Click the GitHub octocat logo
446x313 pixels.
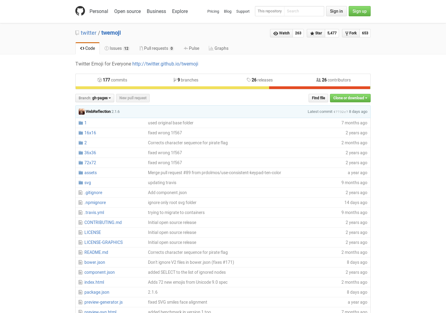pos(80,11)
